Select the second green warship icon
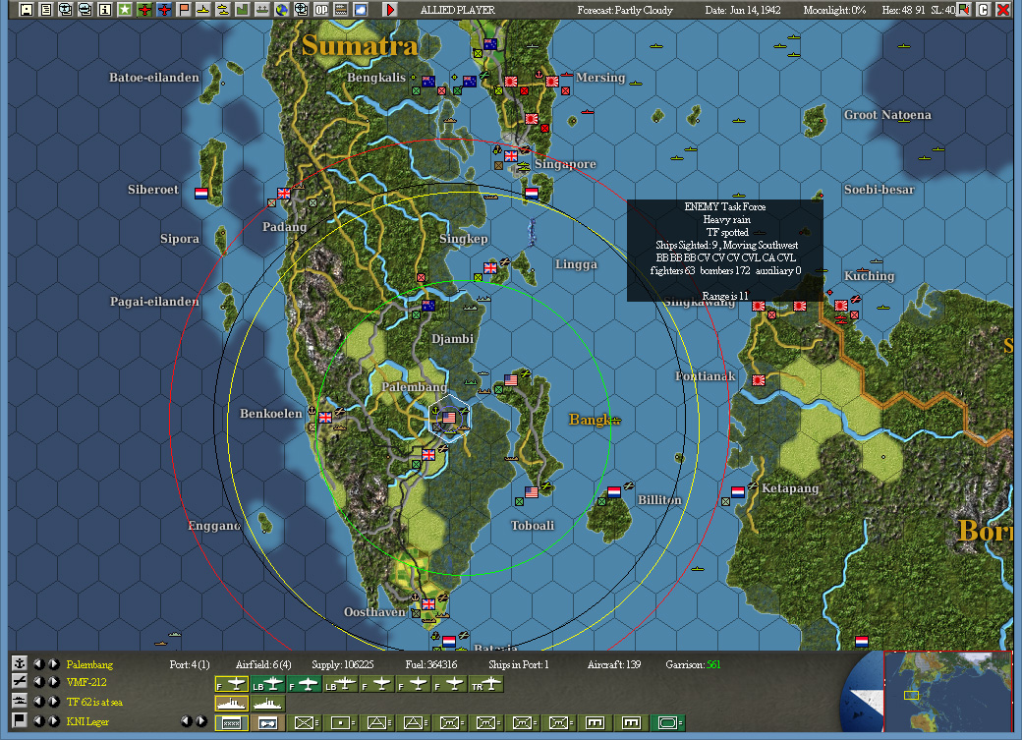 (268, 704)
